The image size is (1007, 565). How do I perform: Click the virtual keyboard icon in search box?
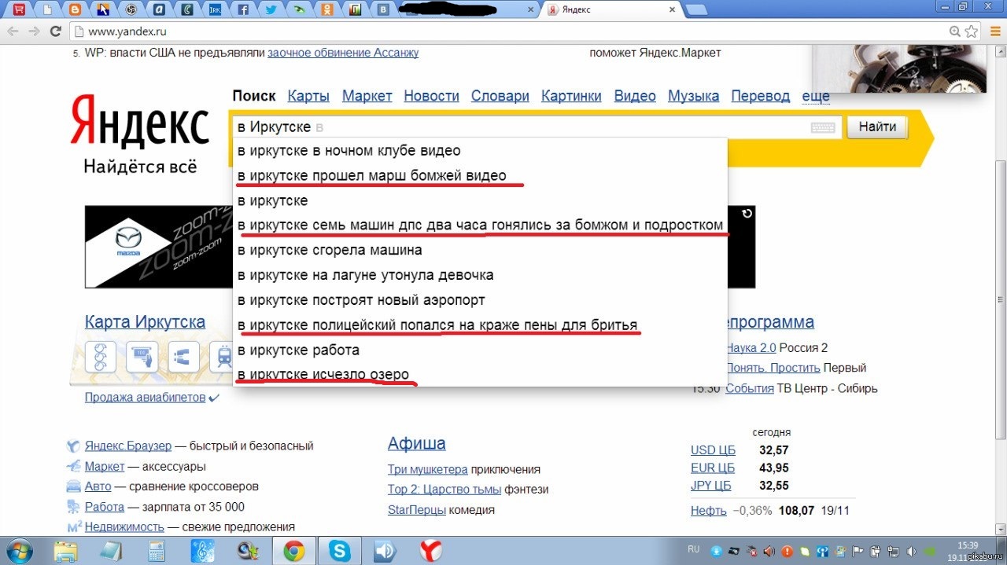[x=822, y=127]
